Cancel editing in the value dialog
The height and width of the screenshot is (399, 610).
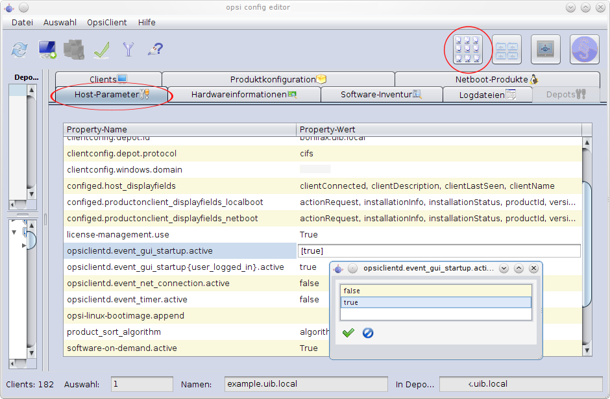pyautogui.click(x=368, y=333)
